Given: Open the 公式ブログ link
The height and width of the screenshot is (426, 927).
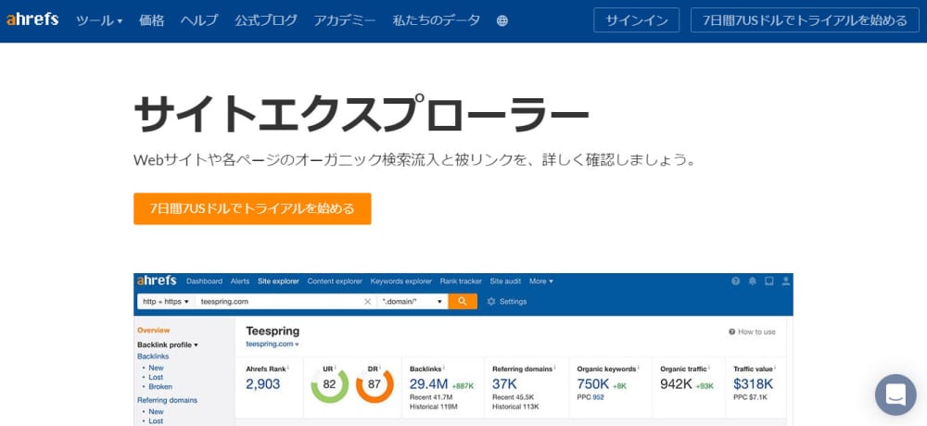Looking at the screenshot, I should coord(265,20).
